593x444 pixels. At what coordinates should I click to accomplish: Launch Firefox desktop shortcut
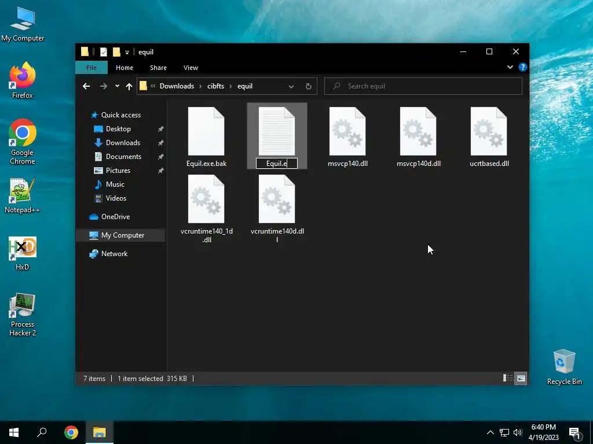23,80
